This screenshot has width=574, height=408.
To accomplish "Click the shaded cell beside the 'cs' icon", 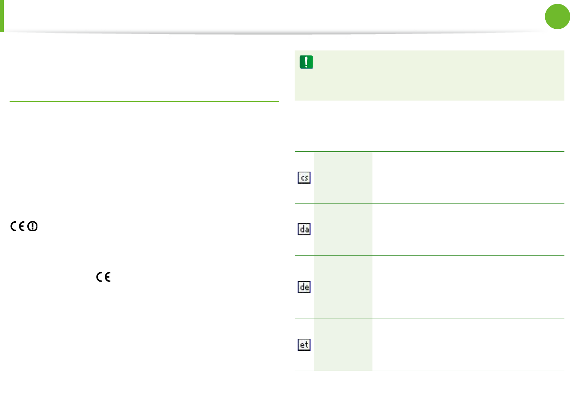I will click(343, 178).
